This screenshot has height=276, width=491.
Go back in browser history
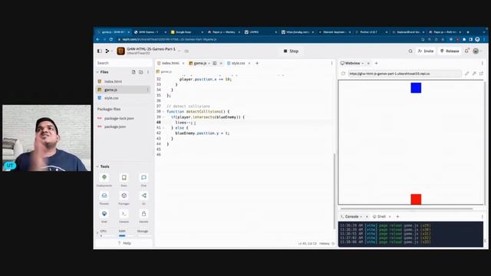[x=97, y=39]
